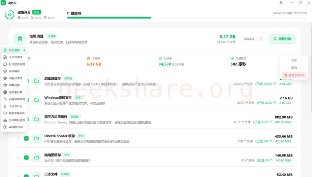Click the orange 6.37 GB cleanable value
Image resolution: width=312 pixels, height=177 pixels.
coord(94,64)
